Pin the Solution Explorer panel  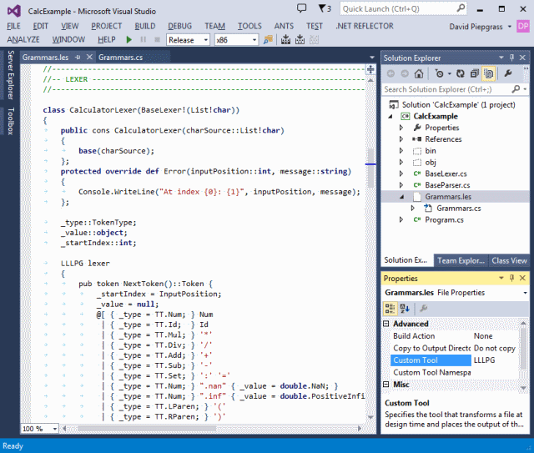point(511,58)
